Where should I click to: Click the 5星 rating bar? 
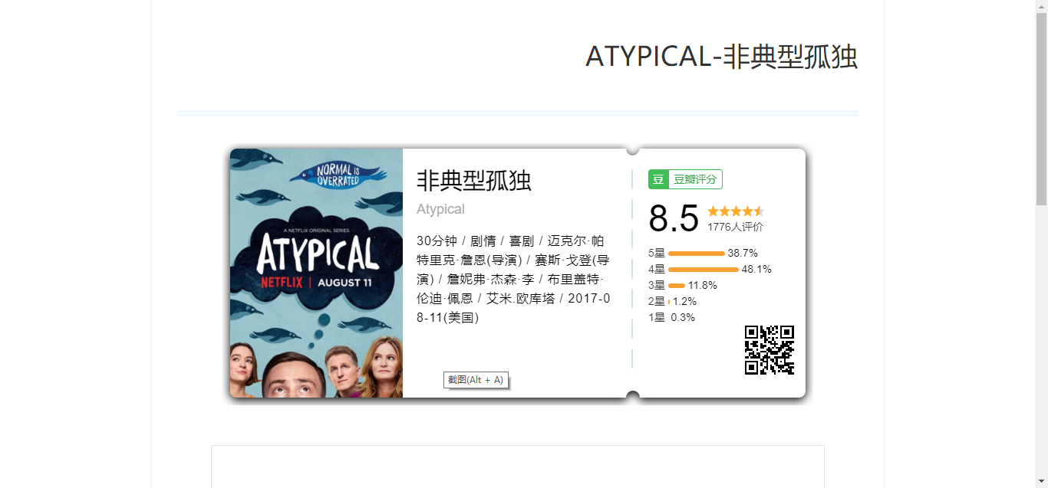[x=697, y=253]
